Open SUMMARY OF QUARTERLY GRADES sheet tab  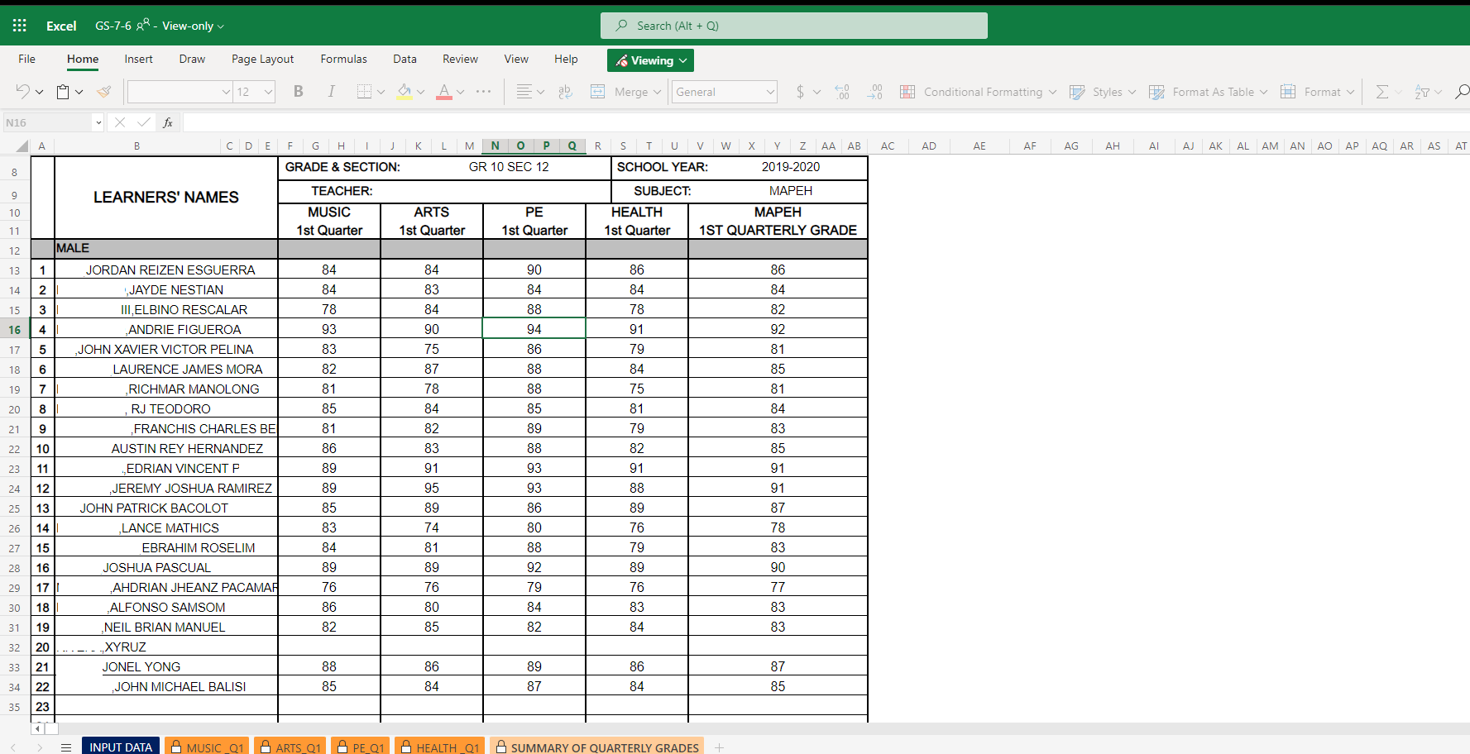pos(597,747)
